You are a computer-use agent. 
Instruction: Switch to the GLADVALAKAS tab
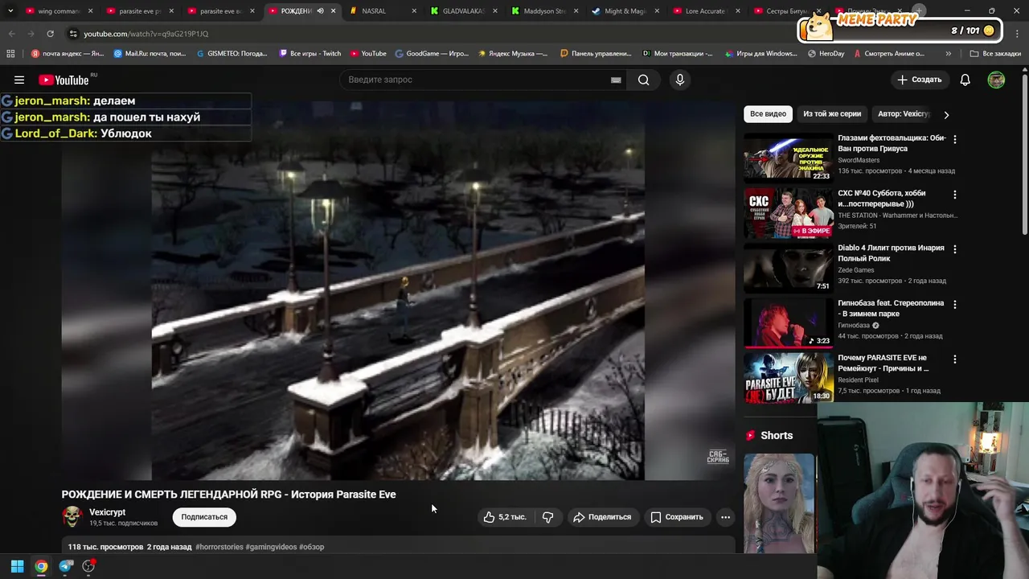coord(464,11)
